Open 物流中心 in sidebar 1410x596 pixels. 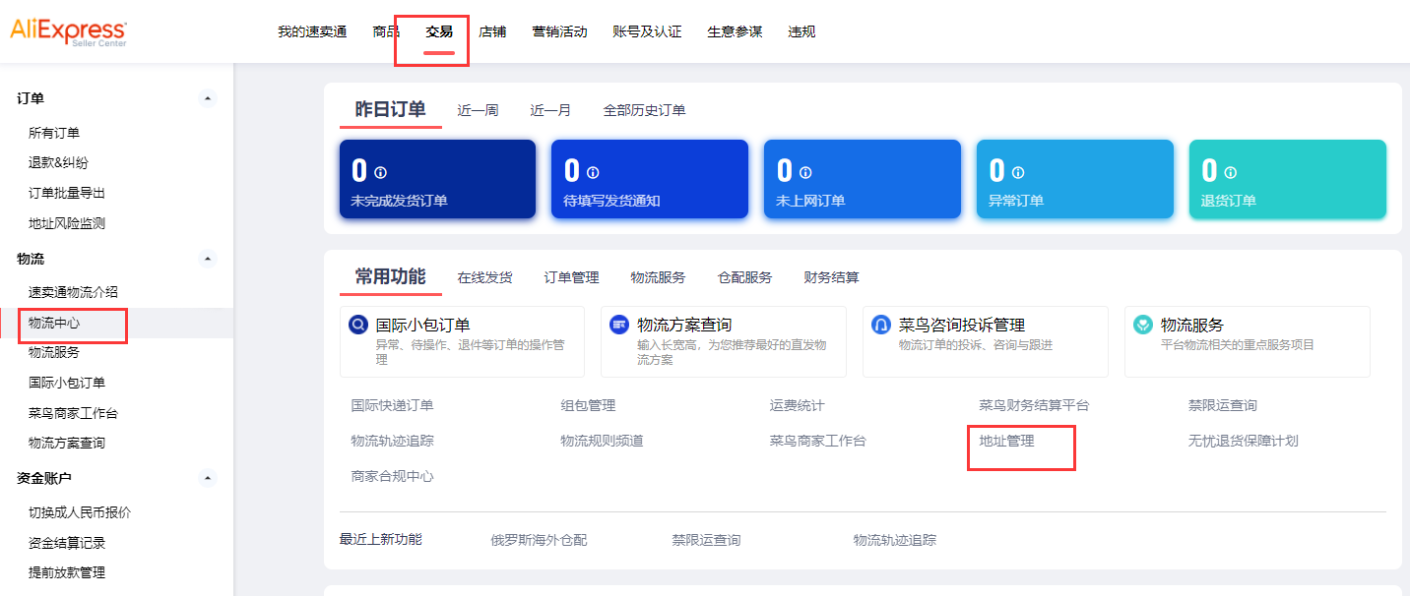click(x=54, y=323)
